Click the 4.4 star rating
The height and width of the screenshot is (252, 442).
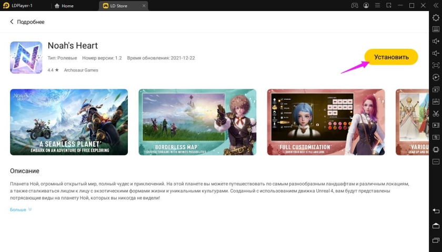53,70
